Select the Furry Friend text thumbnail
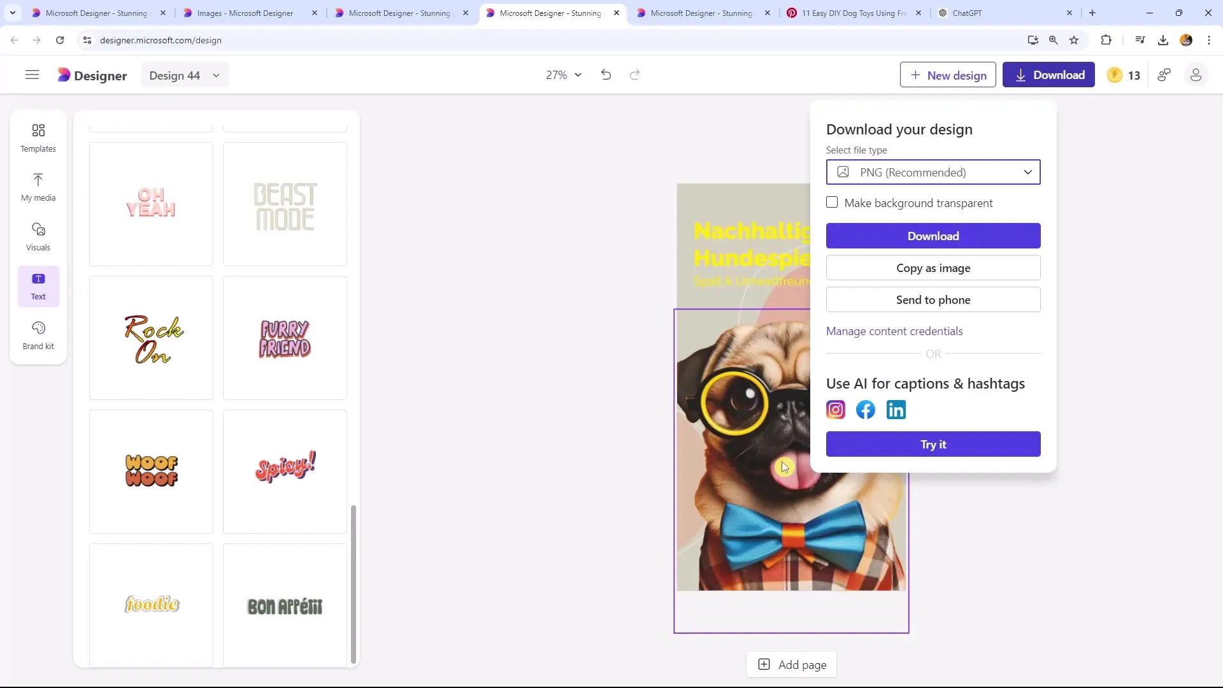 [x=285, y=338]
